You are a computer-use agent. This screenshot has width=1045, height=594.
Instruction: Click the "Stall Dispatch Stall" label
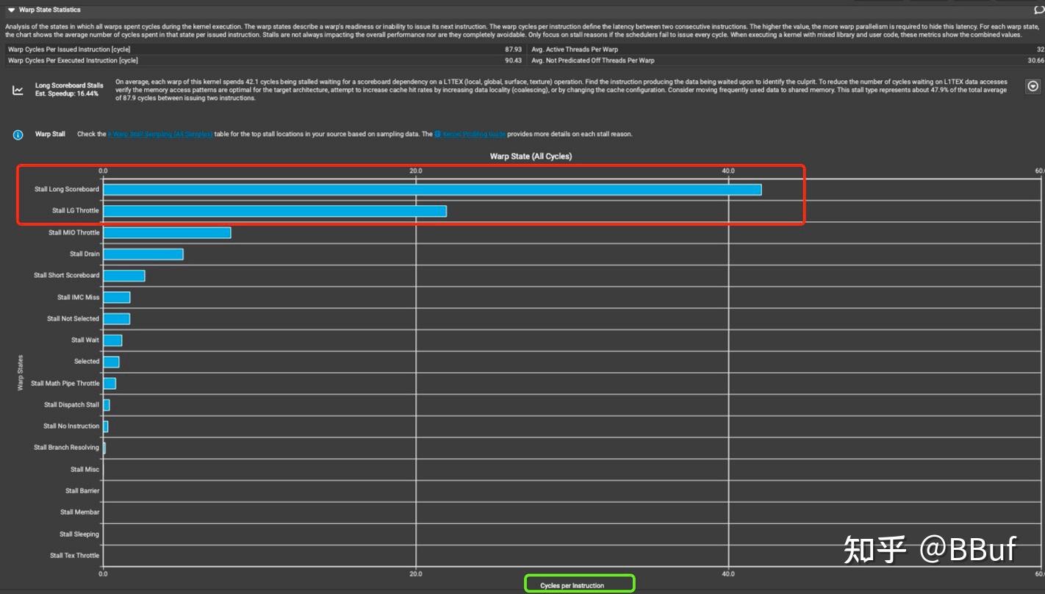click(71, 404)
